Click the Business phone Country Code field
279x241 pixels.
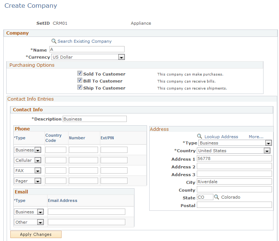coord(56,150)
